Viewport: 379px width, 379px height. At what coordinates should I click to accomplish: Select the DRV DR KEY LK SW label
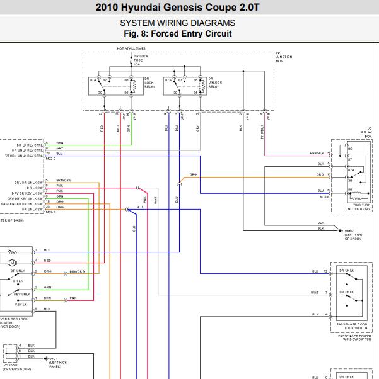27,193
